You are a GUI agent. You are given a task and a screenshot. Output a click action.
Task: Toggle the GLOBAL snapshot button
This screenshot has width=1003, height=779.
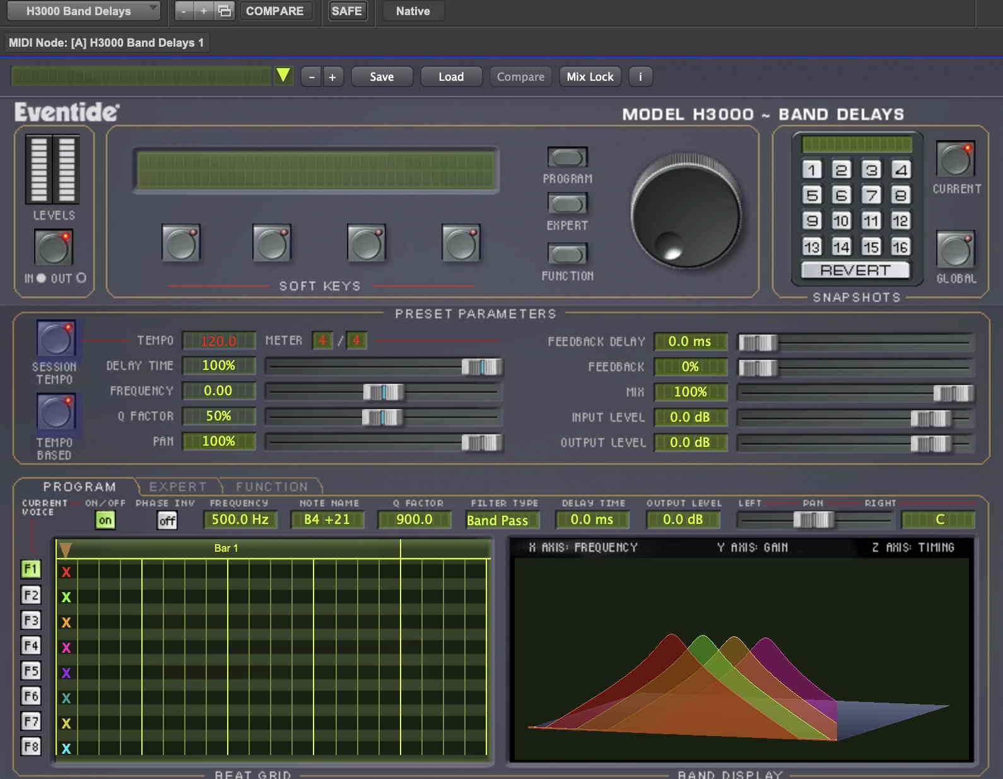[955, 249]
